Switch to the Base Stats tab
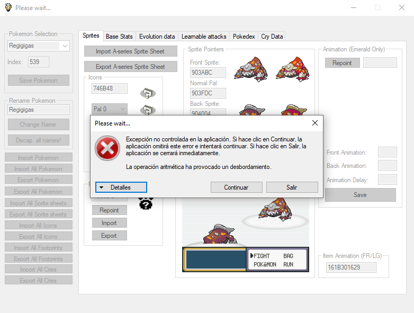This screenshot has height=313, width=414. click(119, 37)
